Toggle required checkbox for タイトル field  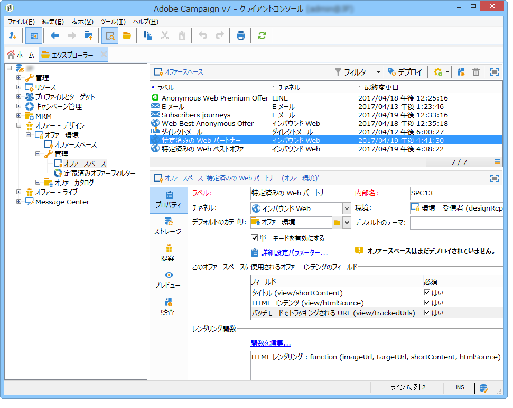427,292
